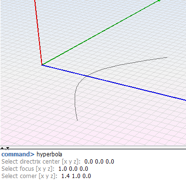Click the directrix center value '0.0 0.0 0.0'
Screen dimensions: 186x180
99,162
